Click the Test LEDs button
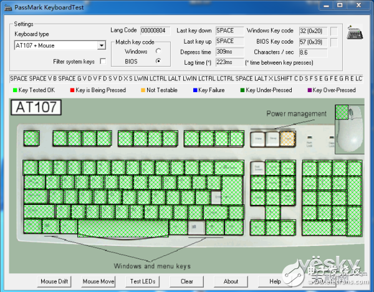The image size is (374, 292). [x=143, y=281]
